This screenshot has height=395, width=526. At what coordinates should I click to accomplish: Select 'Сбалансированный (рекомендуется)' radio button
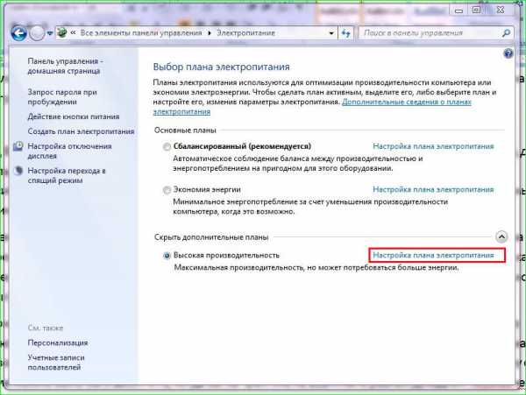pos(167,147)
